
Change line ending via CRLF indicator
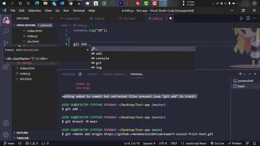tap(174, 143)
